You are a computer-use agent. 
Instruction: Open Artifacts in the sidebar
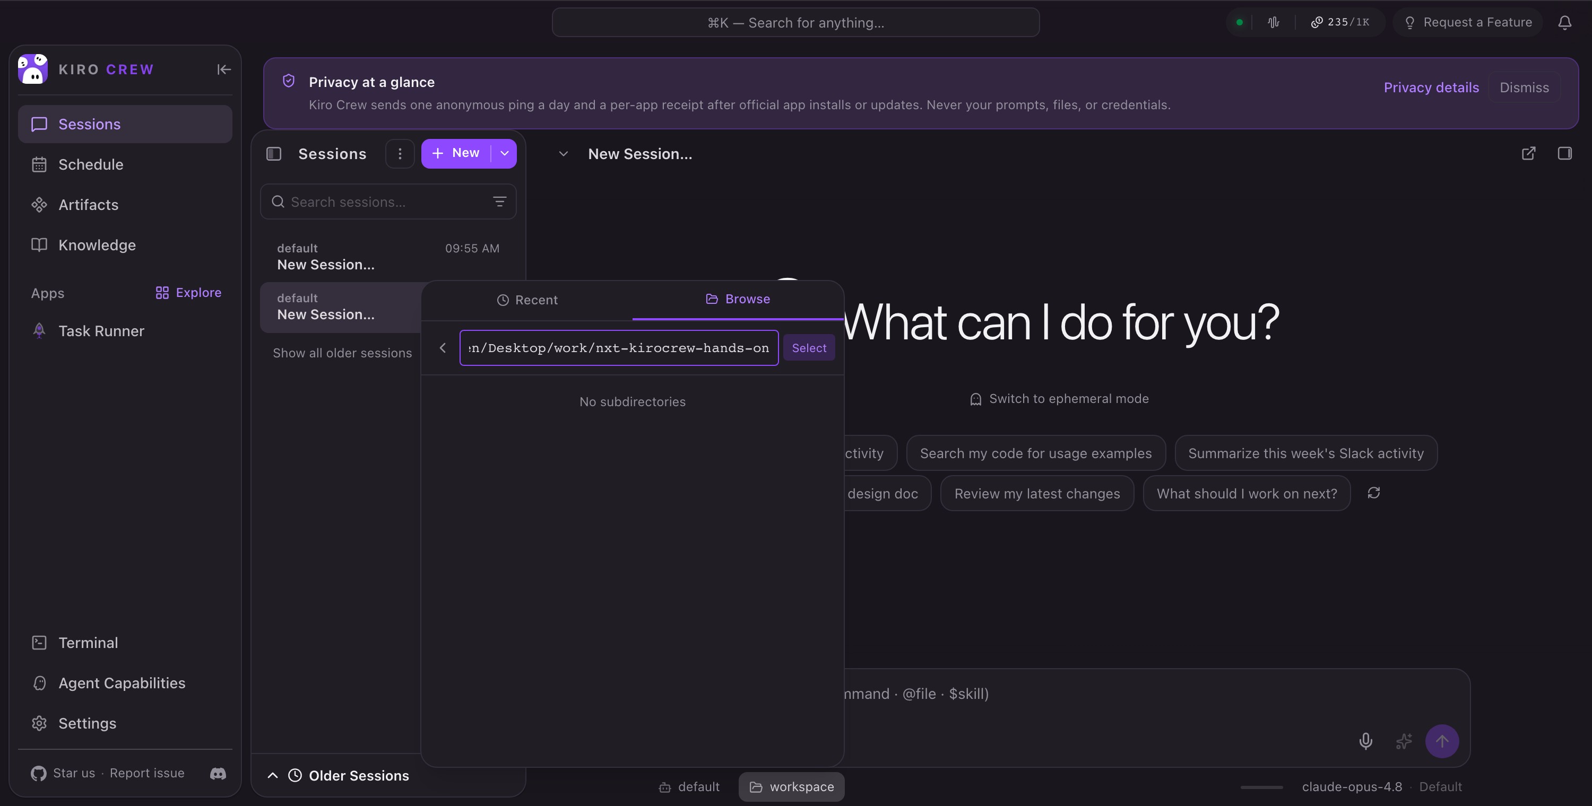125,205
